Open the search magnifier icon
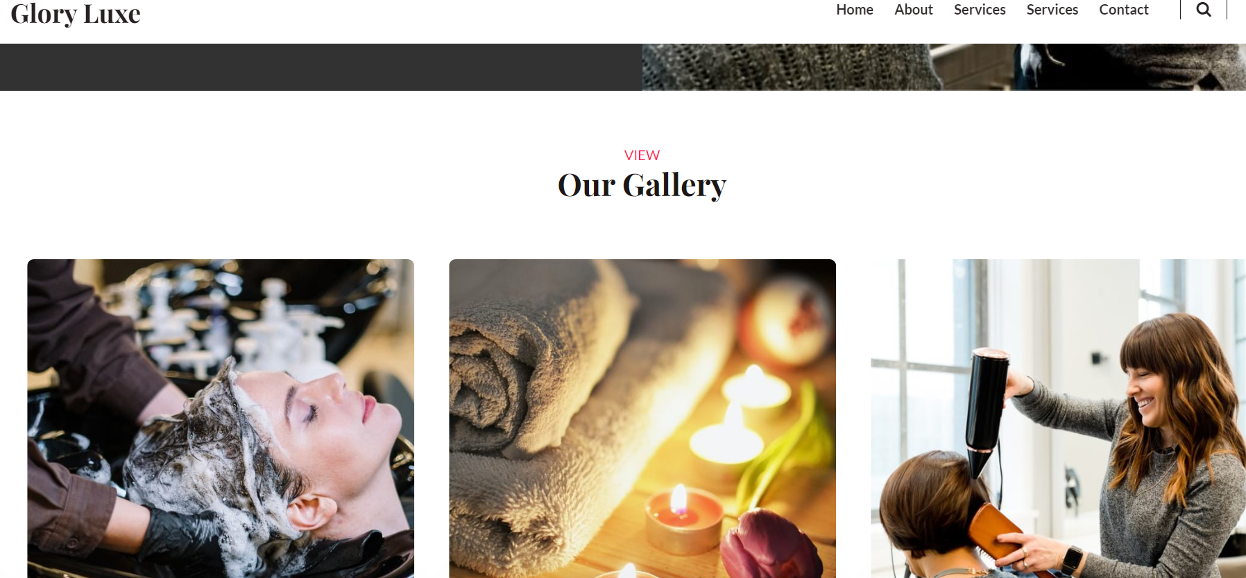The width and height of the screenshot is (1246, 578). pos(1204,10)
